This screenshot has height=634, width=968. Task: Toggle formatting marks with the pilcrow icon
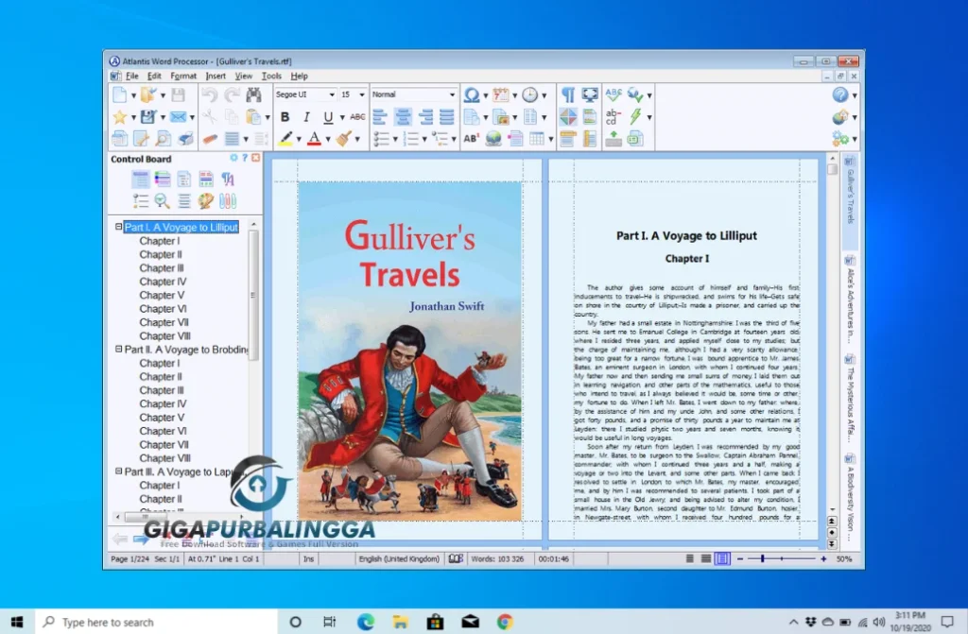568,94
